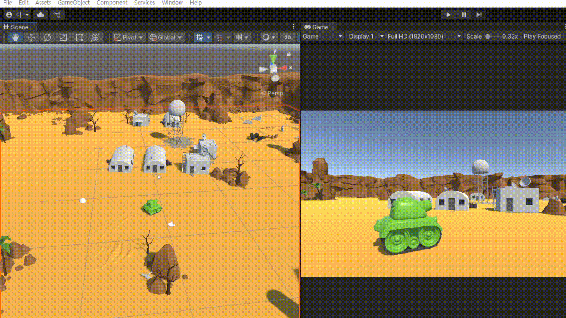Viewport: 566px width, 318px height.
Task: Select the Rotate tool
Action: pyautogui.click(x=47, y=37)
